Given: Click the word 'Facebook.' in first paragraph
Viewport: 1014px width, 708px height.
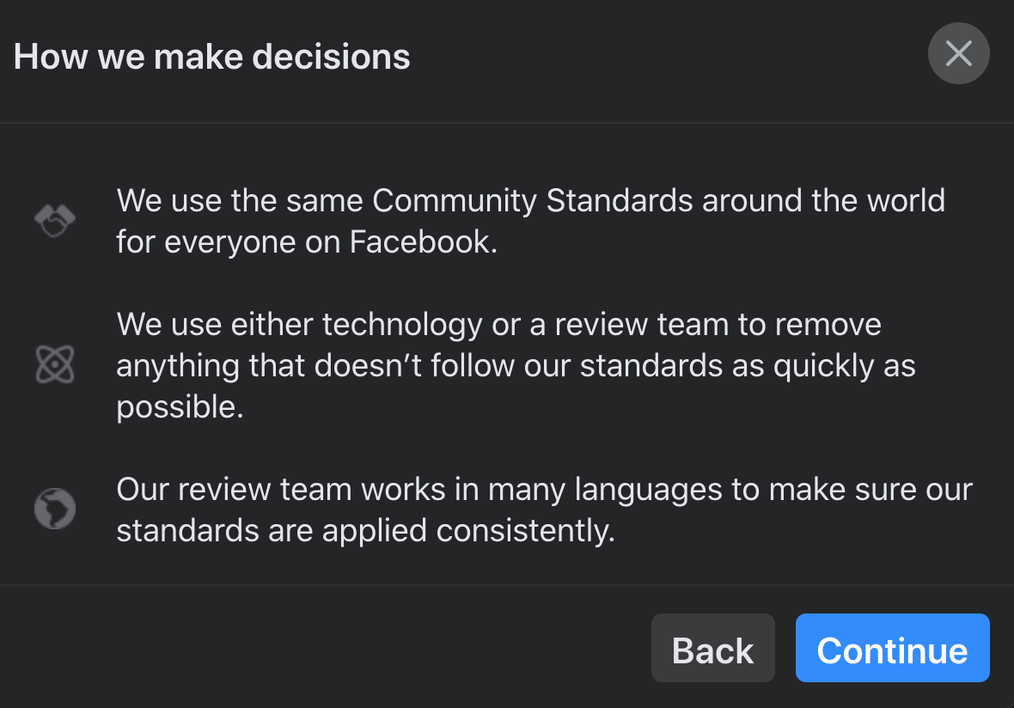Looking at the screenshot, I should coord(424,241).
